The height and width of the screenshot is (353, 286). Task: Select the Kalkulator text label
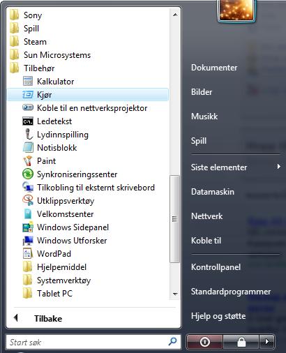click(56, 82)
